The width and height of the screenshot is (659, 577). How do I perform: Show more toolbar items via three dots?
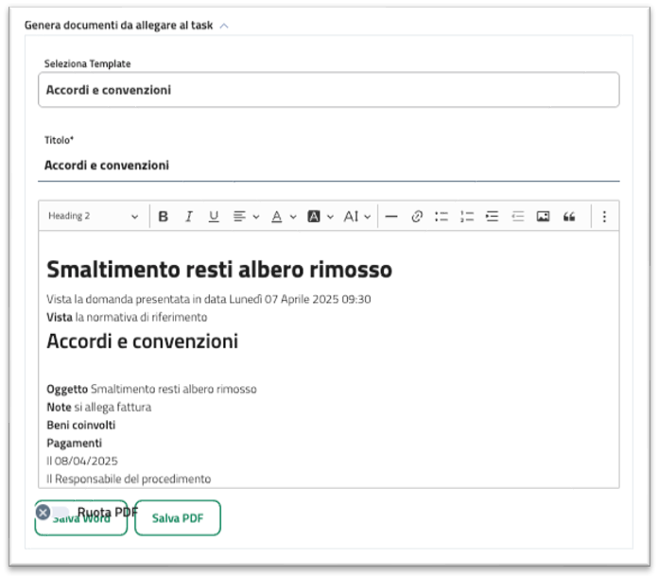605,217
